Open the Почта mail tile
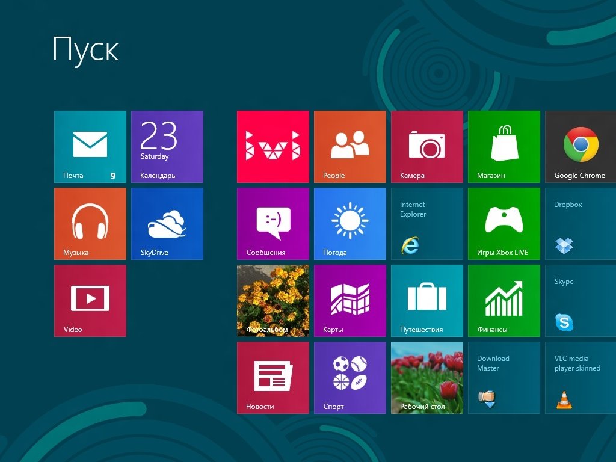 (x=90, y=147)
